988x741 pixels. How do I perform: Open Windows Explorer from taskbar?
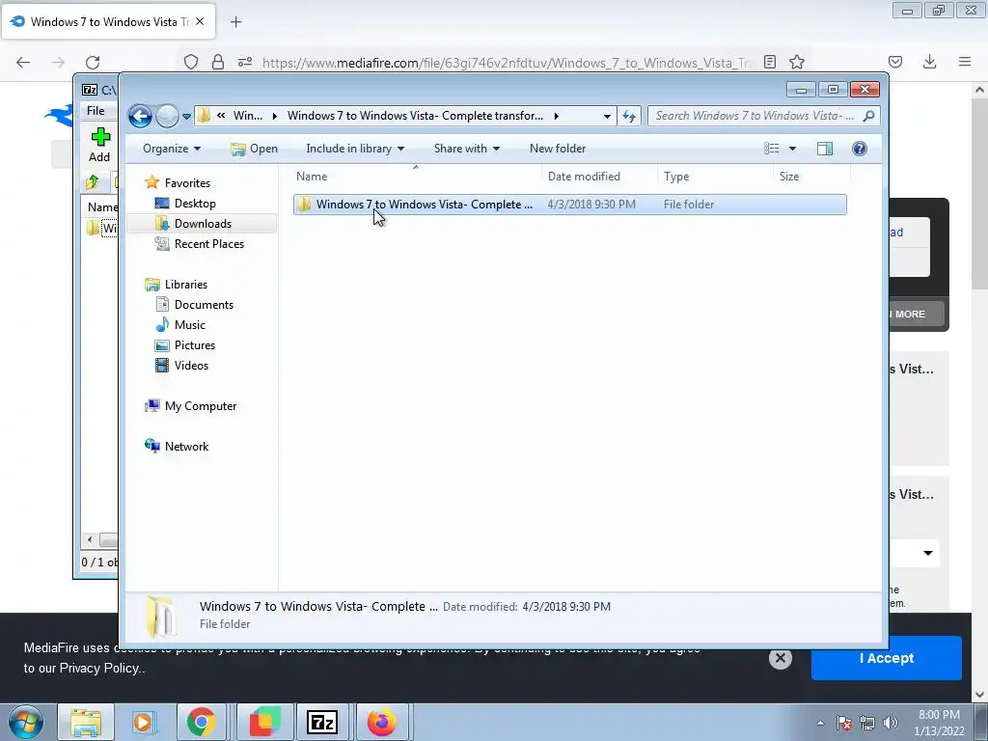[x=86, y=723]
